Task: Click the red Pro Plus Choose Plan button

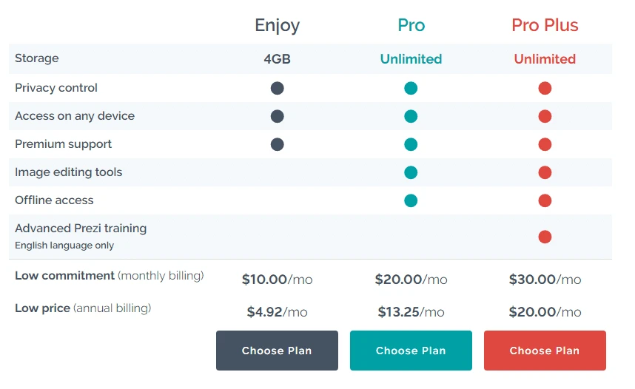Action: [545, 350]
